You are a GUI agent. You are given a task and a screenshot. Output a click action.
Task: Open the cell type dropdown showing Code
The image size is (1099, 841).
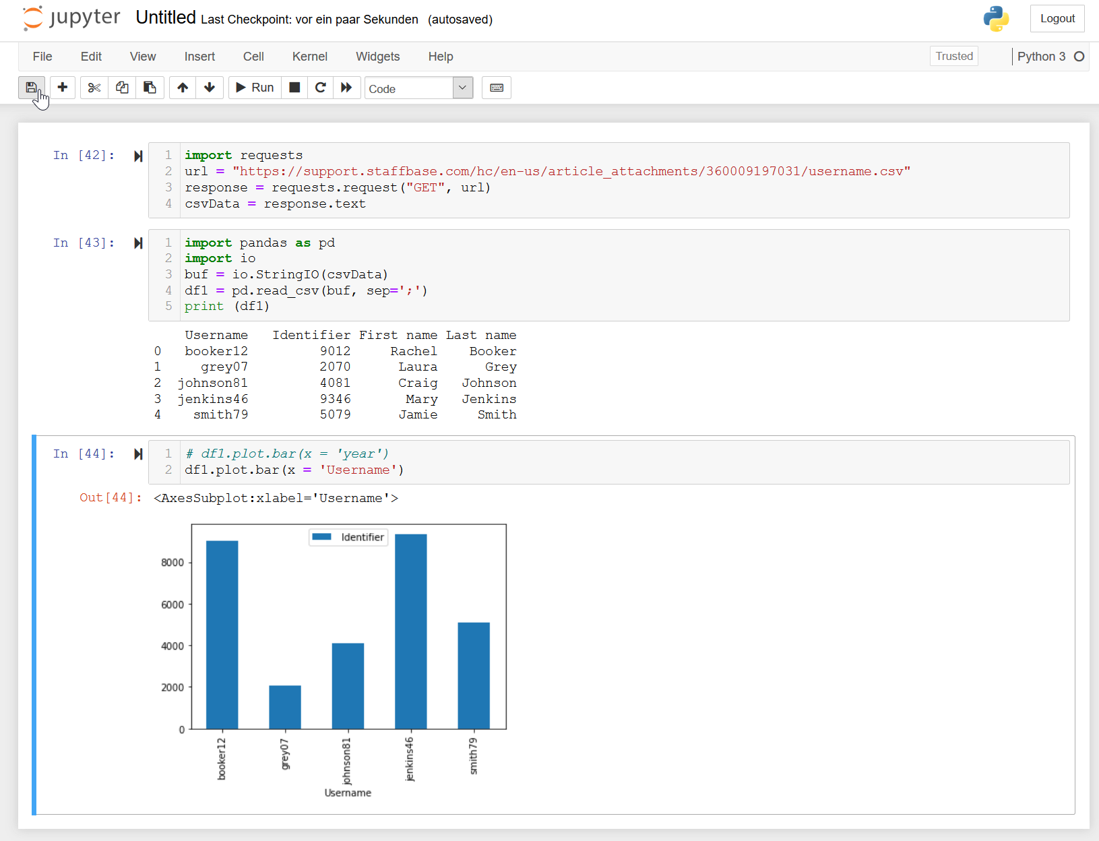418,88
